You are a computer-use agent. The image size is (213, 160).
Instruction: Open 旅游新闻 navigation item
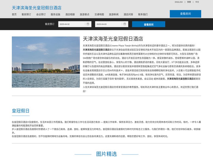coord(114,15)
